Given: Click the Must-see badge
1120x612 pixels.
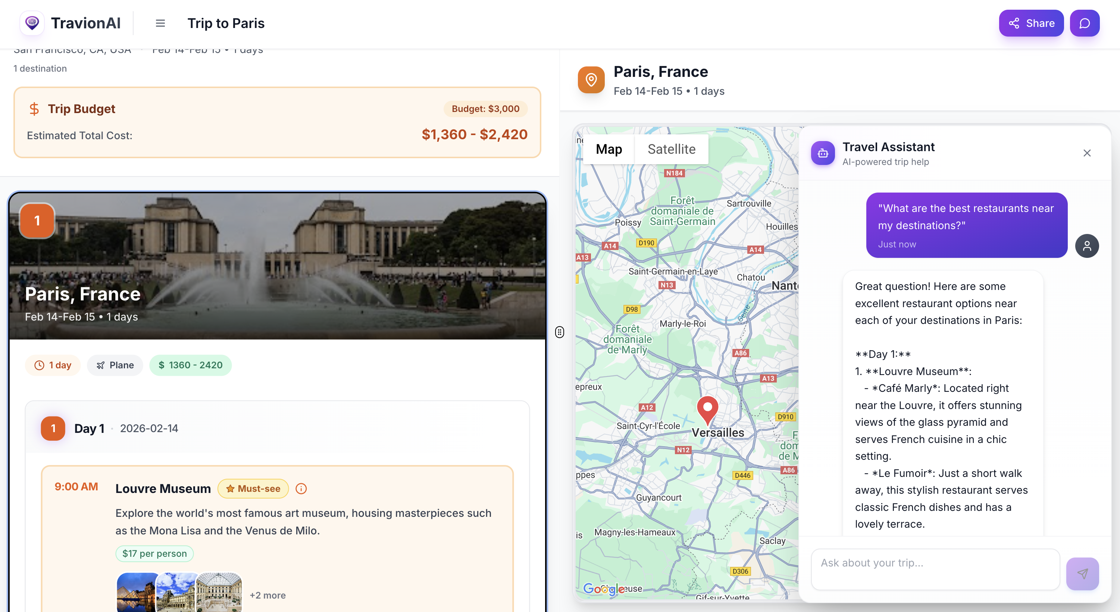Looking at the screenshot, I should [x=253, y=488].
